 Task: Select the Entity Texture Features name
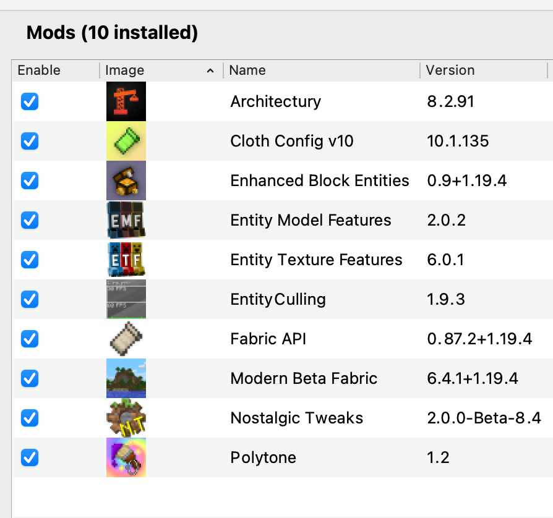click(x=316, y=260)
